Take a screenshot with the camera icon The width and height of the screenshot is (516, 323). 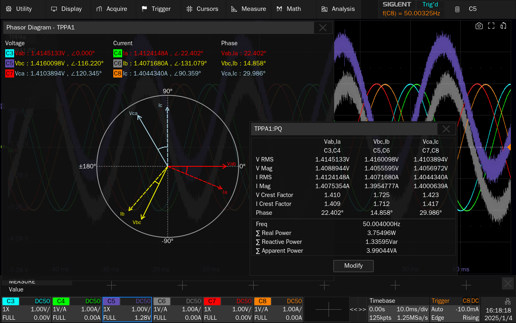pyautogui.click(x=479, y=26)
